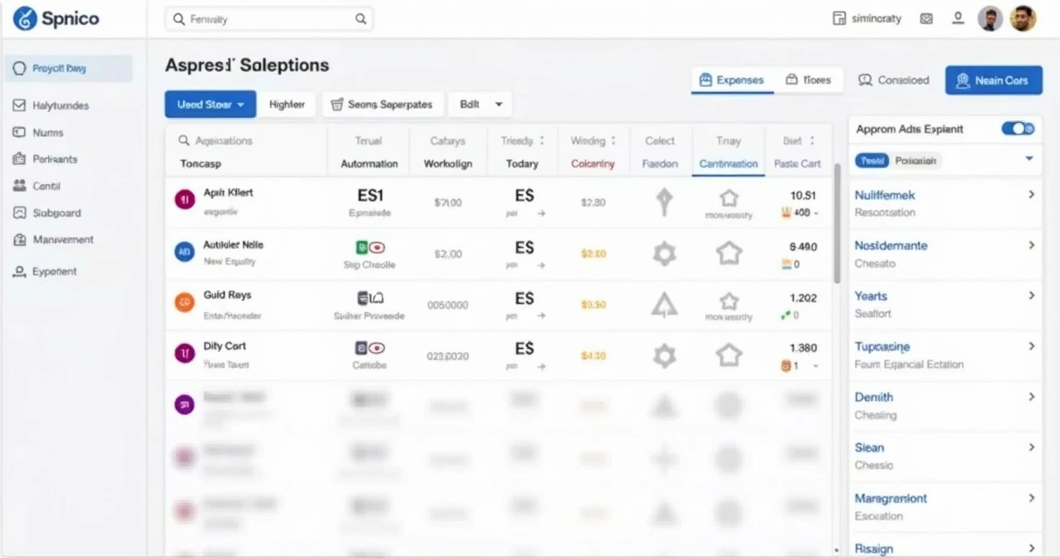Click the Seons Saperpates button
The width and height of the screenshot is (1060, 558).
383,105
